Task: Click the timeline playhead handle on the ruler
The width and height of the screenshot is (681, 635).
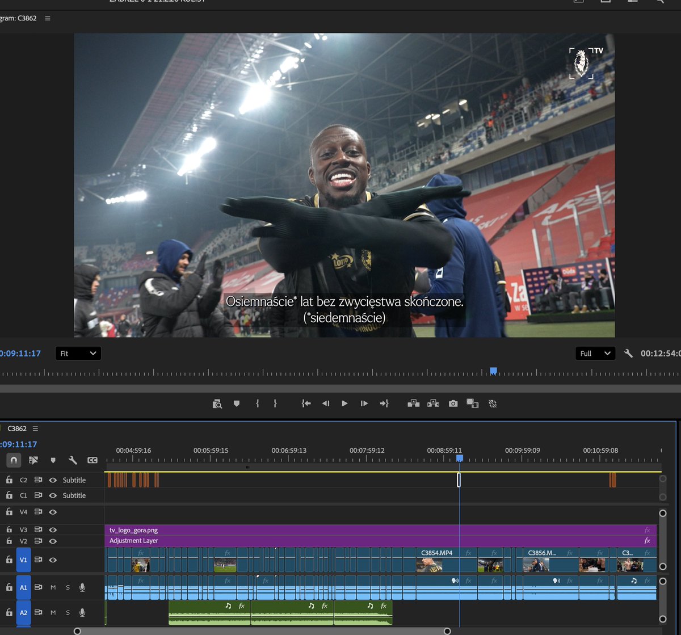Action: [460, 457]
